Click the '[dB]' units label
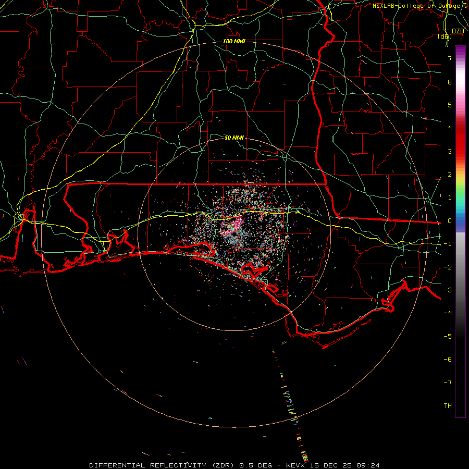This screenshot has width=469, height=469. tap(445, 36)
